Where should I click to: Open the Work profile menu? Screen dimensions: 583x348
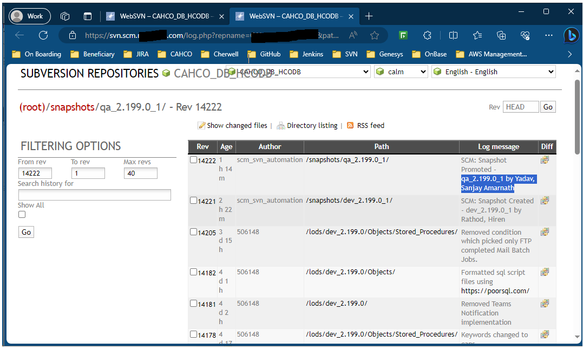pyautogui.click(x=30, y=16)
